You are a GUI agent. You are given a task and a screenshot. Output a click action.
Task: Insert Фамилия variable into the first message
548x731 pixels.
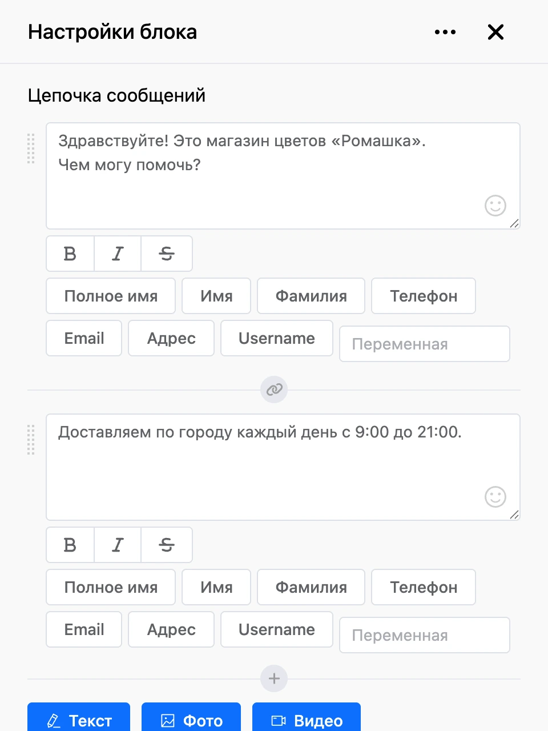(311, 296)
